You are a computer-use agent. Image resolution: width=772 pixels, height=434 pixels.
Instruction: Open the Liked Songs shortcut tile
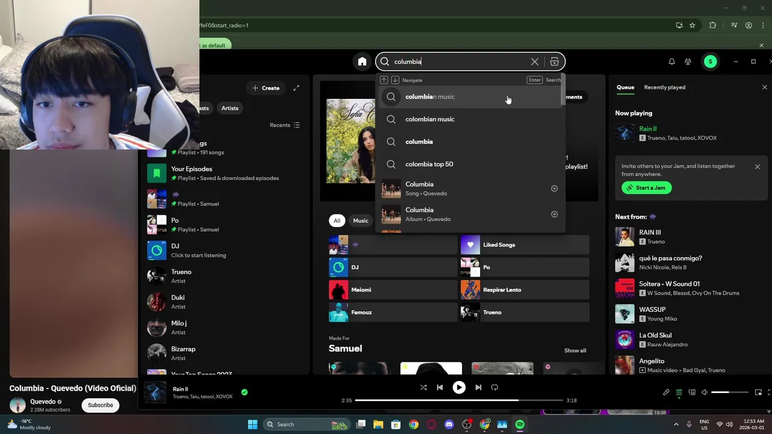(525, 245)
